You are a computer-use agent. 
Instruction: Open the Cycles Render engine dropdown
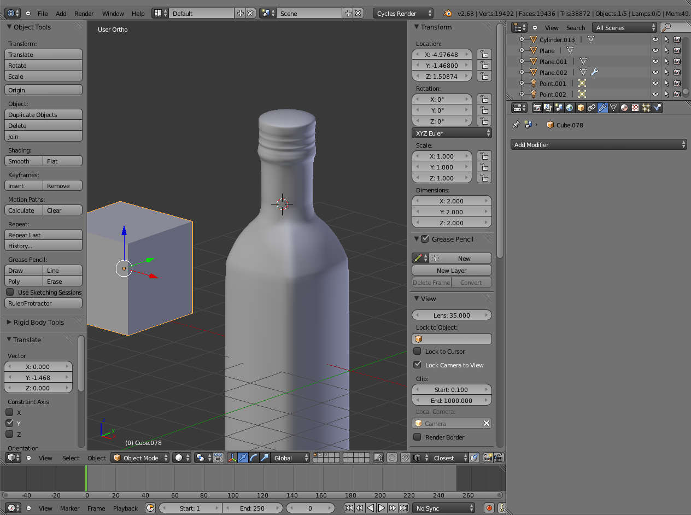[x=403, y=13]
